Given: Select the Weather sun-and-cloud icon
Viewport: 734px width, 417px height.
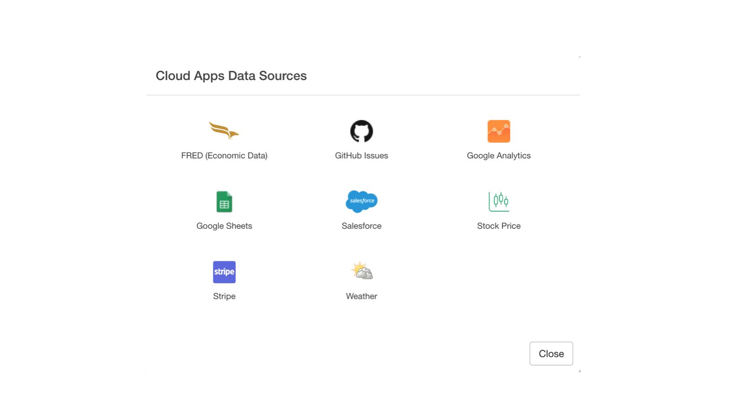Looking at the screenshot, I should pyautogui.click(x=361, y=271).
